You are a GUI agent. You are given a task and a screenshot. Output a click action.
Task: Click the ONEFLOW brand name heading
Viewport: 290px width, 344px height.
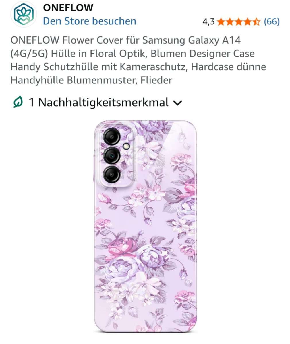click(x=68, y=7)
